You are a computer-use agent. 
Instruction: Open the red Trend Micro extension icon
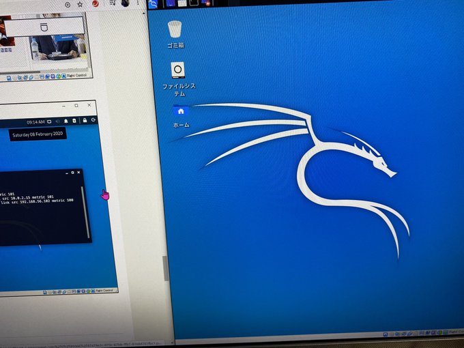click(x=96, y=3)
